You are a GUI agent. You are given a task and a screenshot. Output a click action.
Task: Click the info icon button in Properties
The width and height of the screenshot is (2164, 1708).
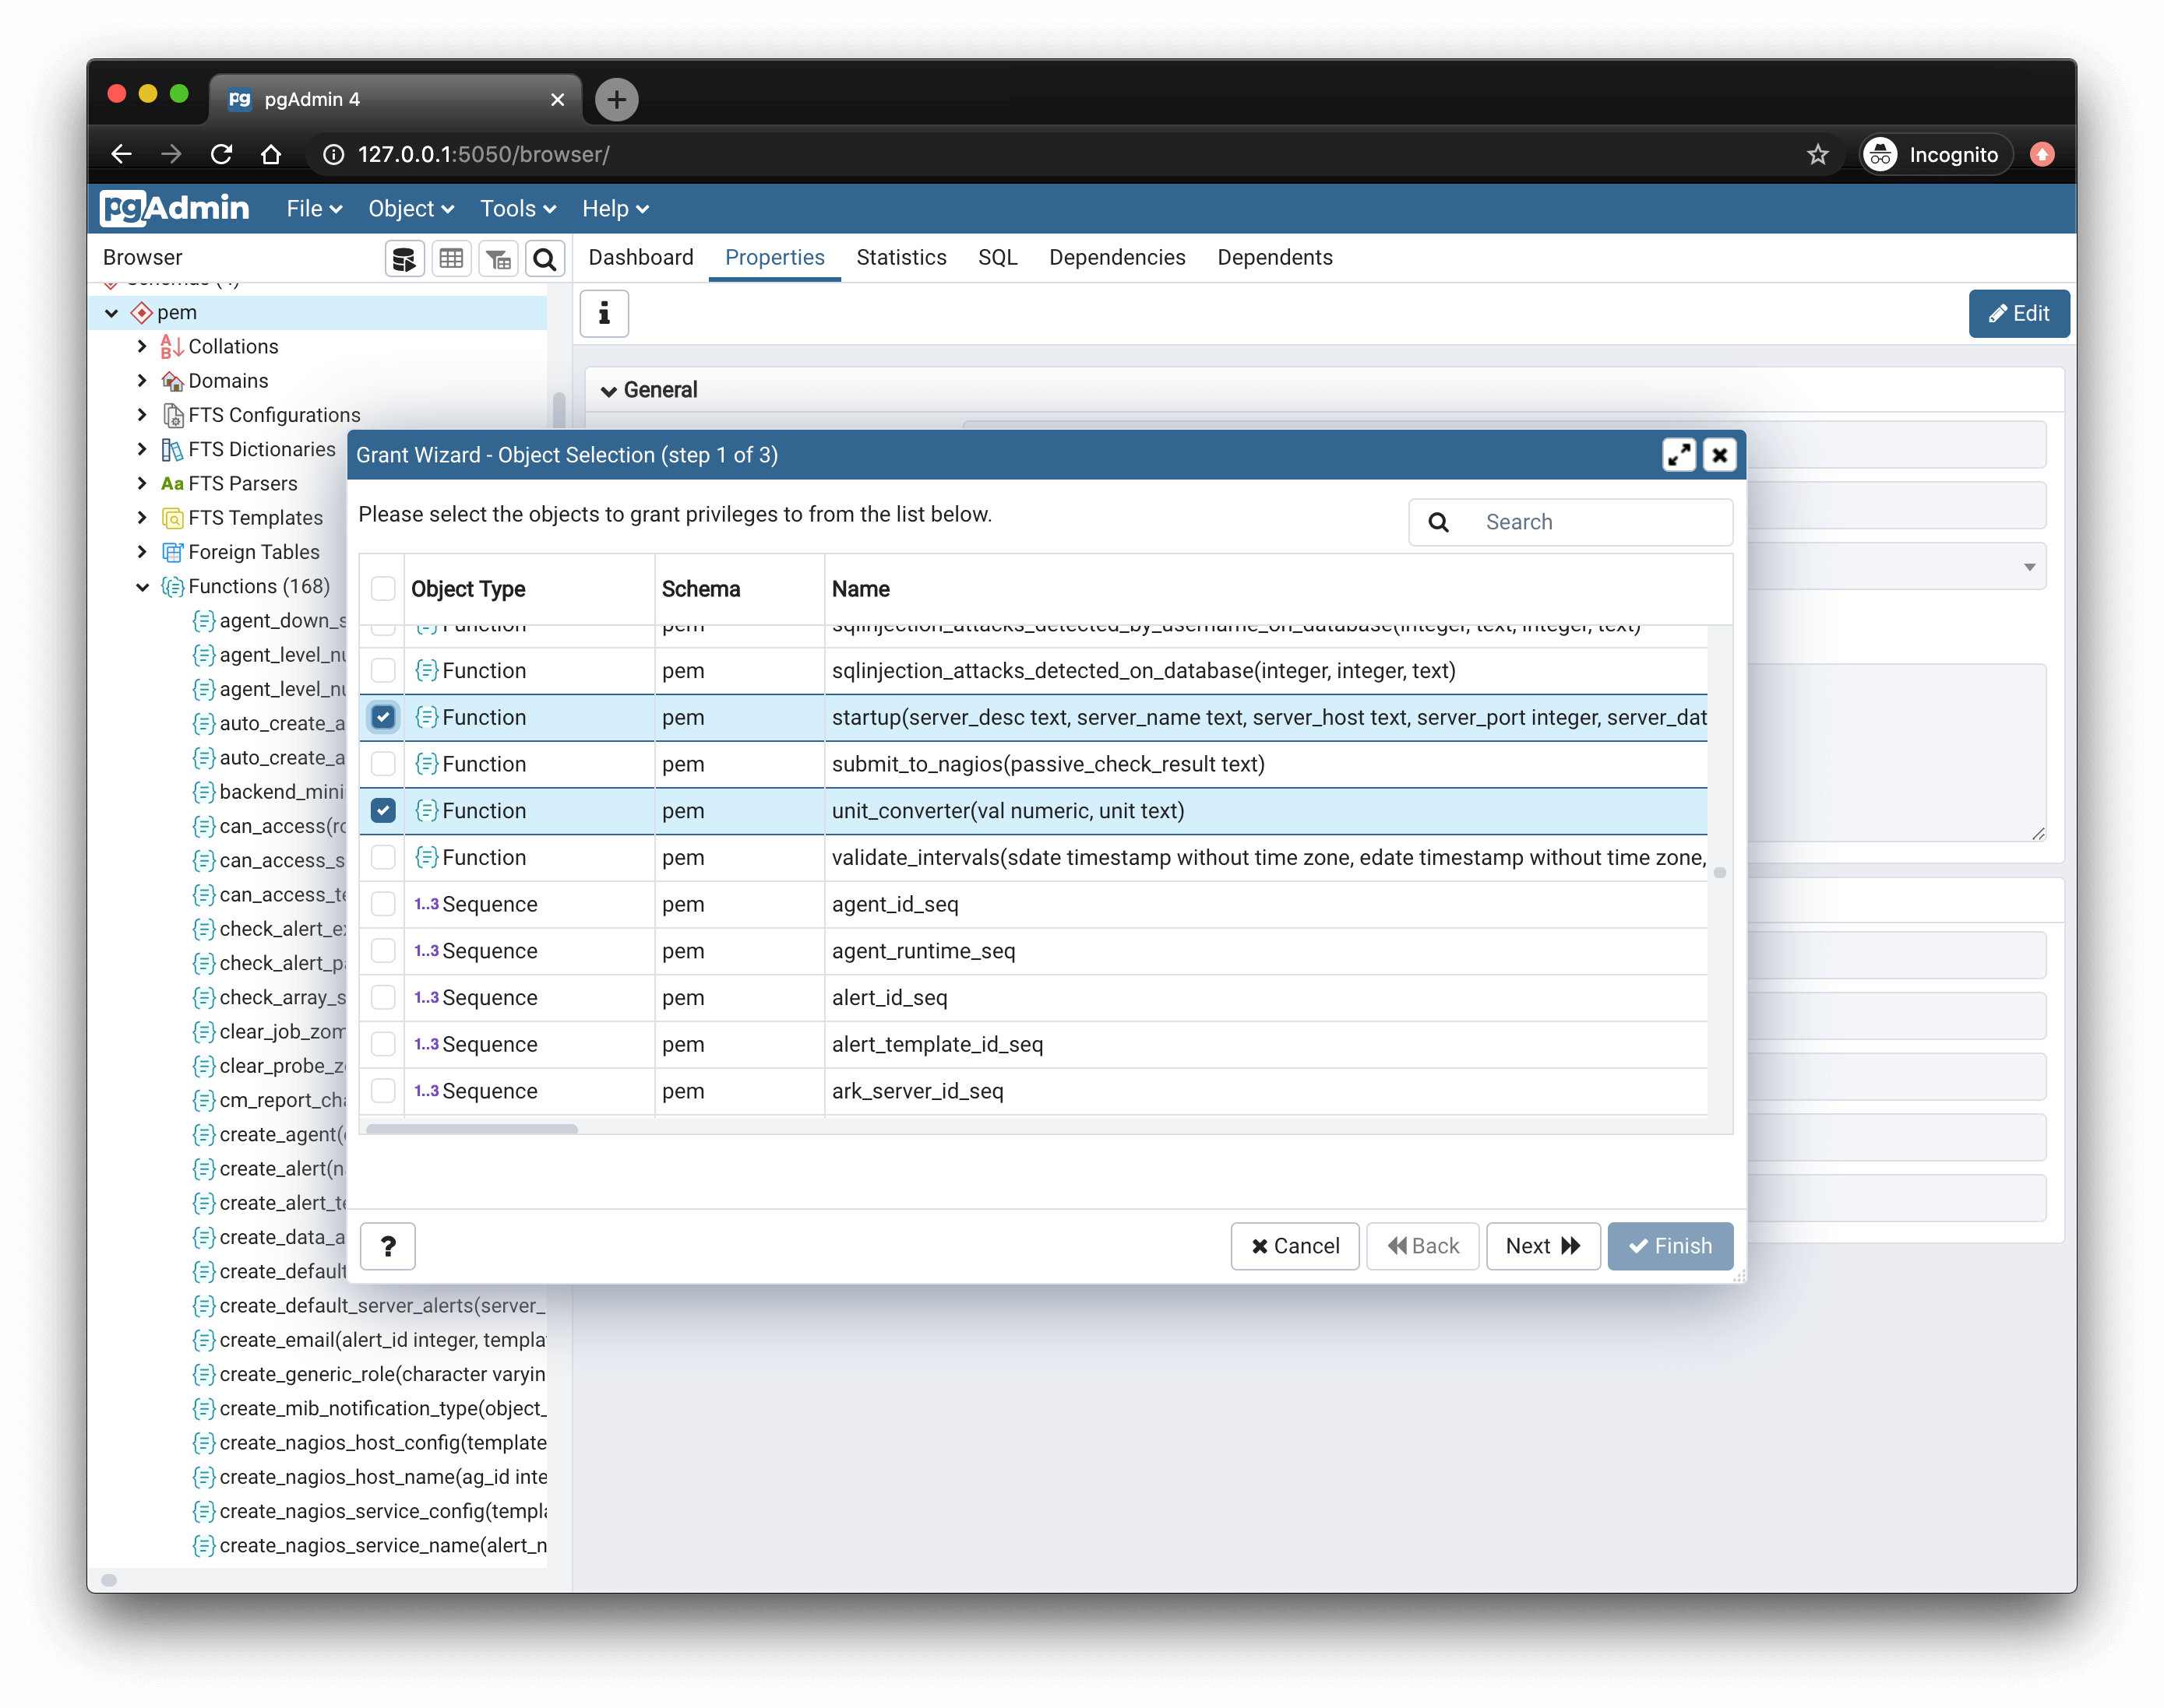604,314
